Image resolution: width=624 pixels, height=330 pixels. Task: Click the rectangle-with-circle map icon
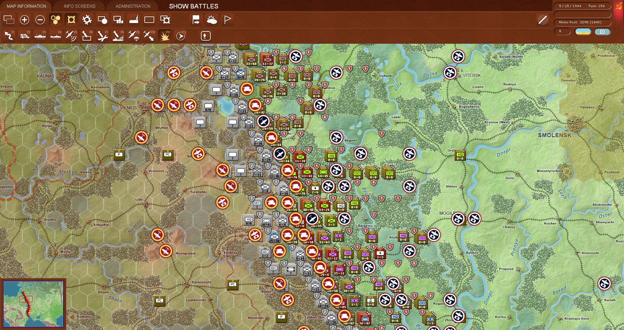pyautogui.click(x=102, y=20)
